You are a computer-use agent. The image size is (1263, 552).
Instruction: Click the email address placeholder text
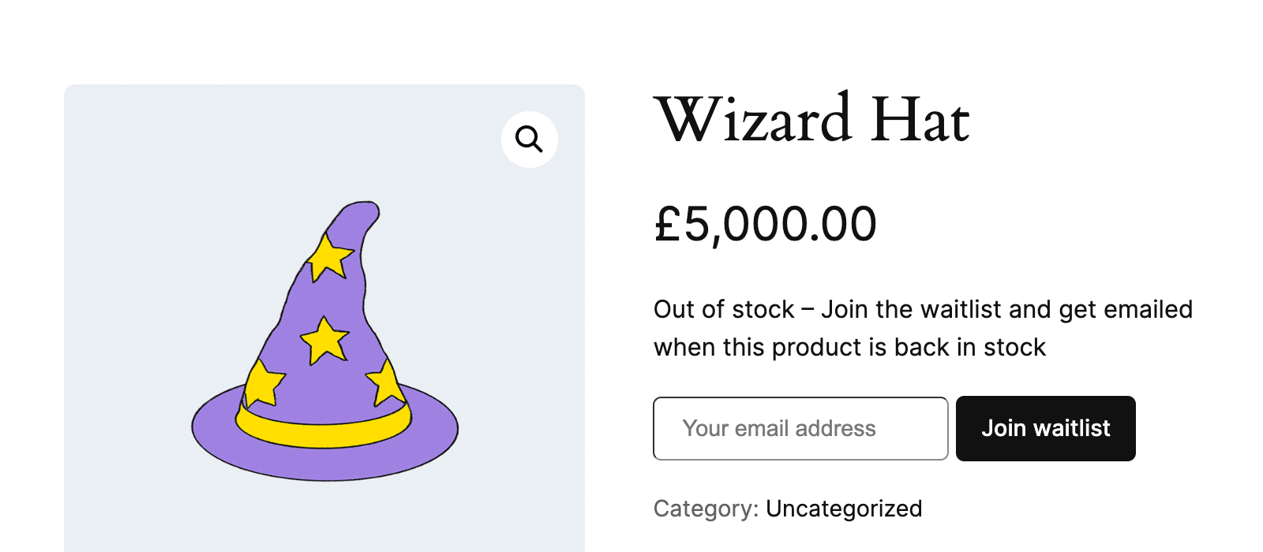[x=779, y=428]
